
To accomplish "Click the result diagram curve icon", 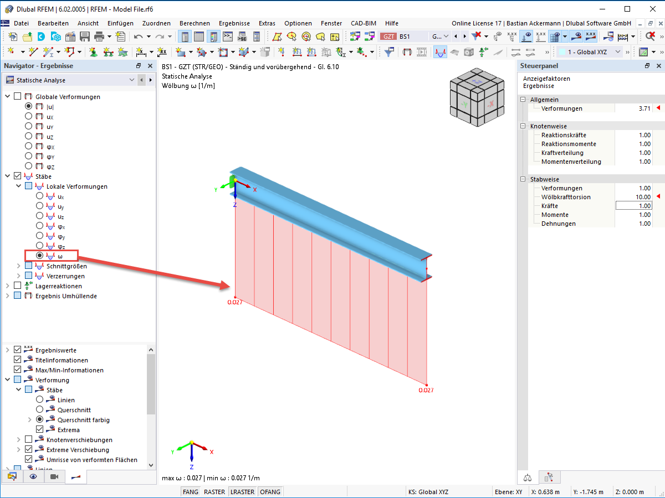I will pos(441,52).
